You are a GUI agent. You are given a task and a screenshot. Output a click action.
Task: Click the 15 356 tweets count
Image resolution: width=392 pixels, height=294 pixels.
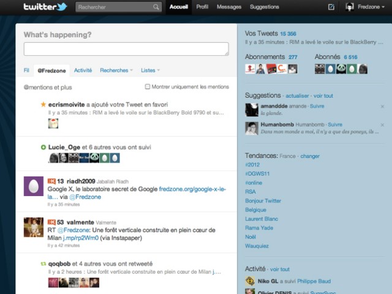[288, 34]
